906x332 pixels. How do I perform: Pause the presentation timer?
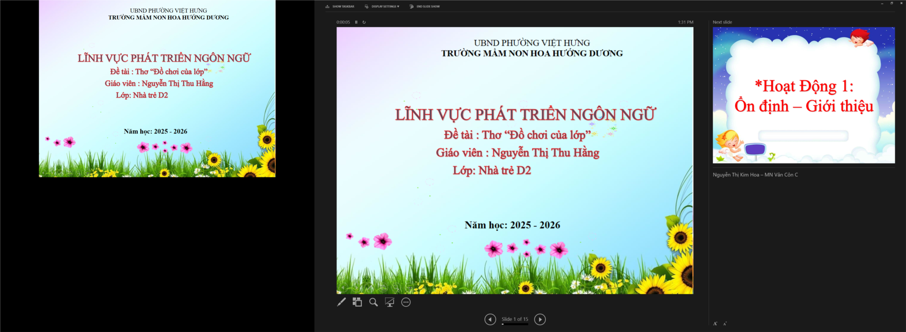click(357, 22)
